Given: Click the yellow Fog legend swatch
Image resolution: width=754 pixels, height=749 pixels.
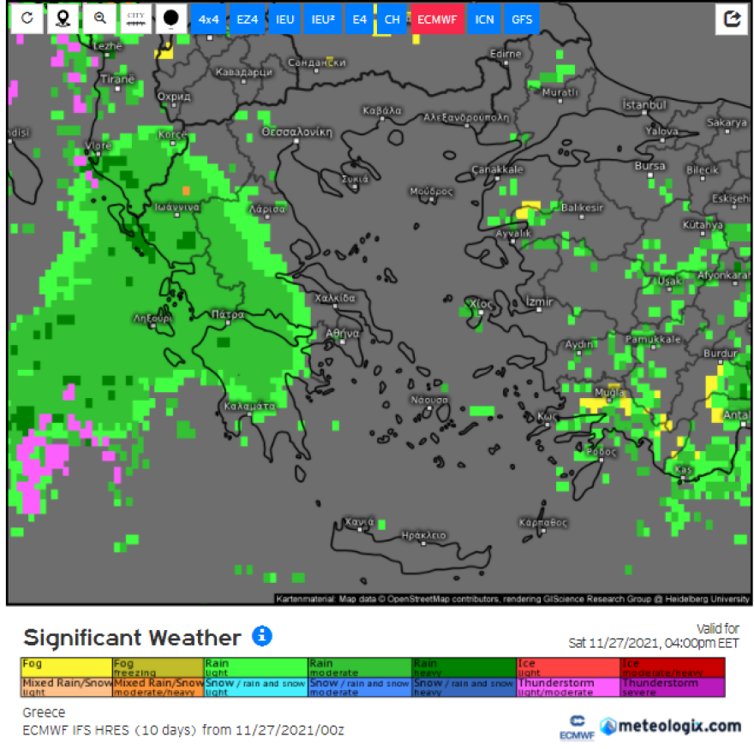Looking at the screenshot, I should 66,667.
